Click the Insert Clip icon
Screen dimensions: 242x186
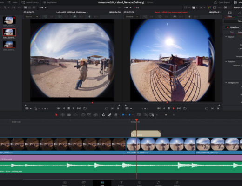click(83, 115)
